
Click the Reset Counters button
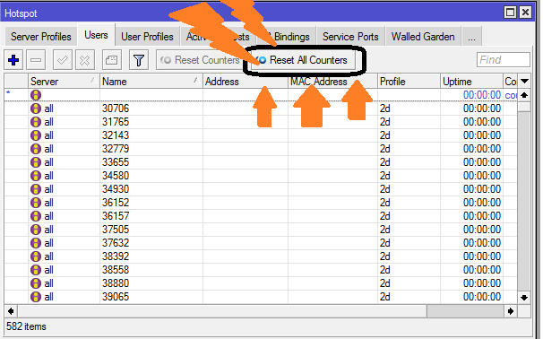200,60
